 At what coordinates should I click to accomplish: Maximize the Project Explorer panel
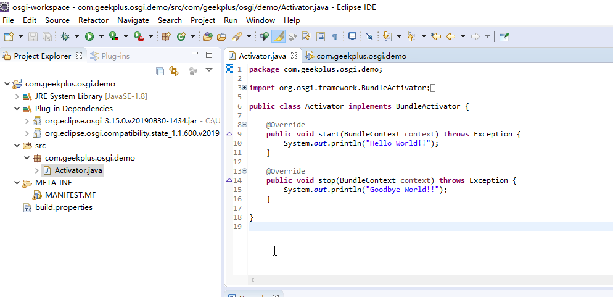coord(209,55)
